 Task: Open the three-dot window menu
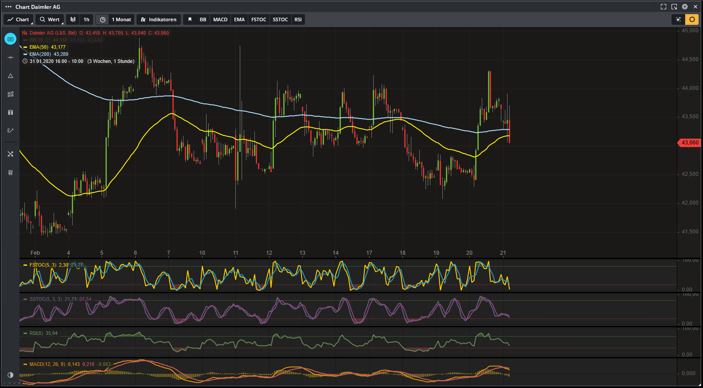8,7
